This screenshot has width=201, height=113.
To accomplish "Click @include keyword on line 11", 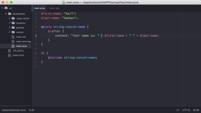I will [x=55, y=58].
